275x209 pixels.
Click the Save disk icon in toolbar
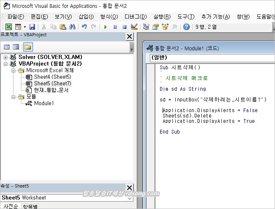point(32,27)
